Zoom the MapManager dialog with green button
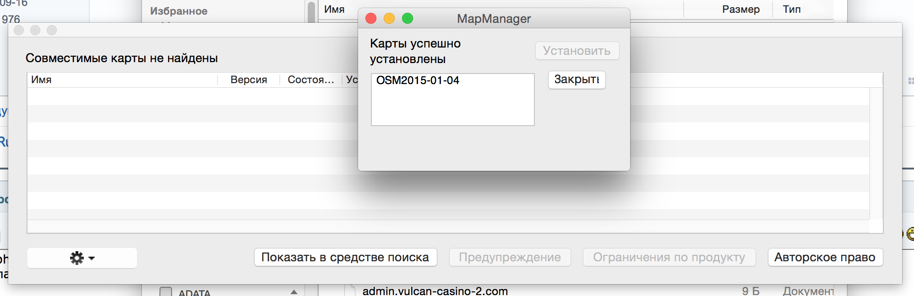This screenshot has height=296, width=914. pyautogui.click(x=408, y=18)
